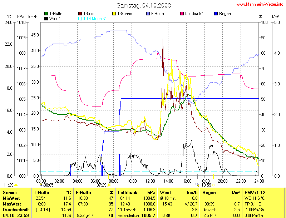Click the green T-Hütte legend swatch
The height and width of the screenshot is (218, 286).
[46, 14]
